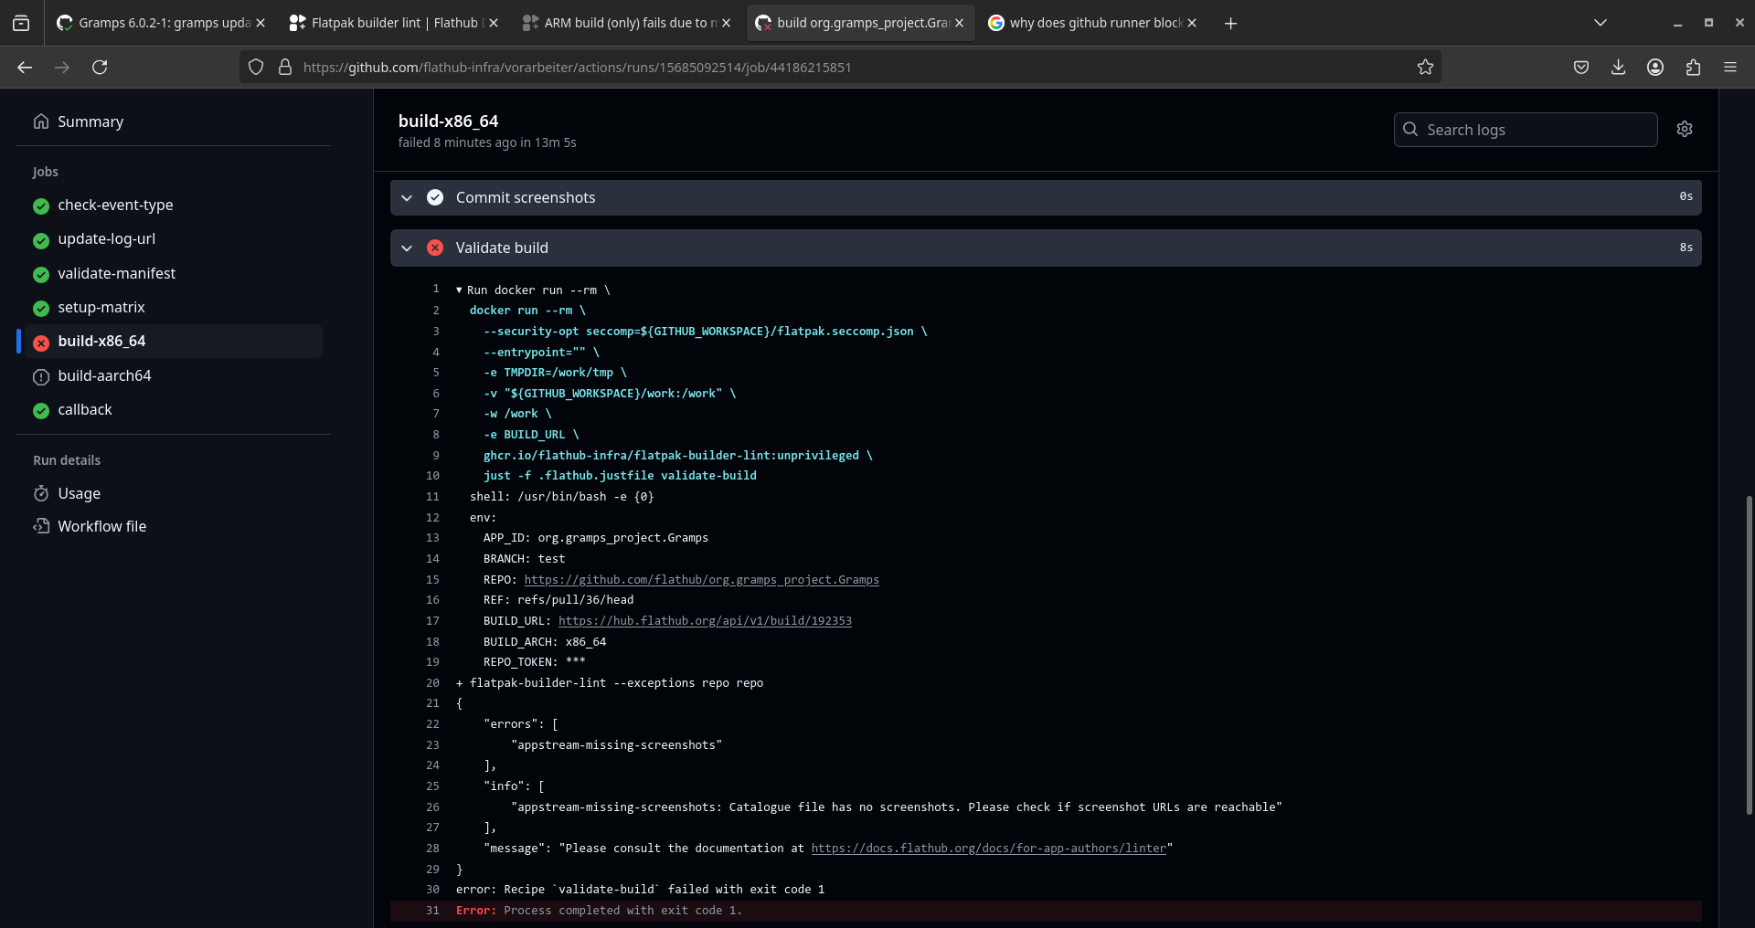Click log line 'BUILD_ARCH: x86_64'
Image resolution: width=1755 pixels, height=928 pixels.
[545, 642]
